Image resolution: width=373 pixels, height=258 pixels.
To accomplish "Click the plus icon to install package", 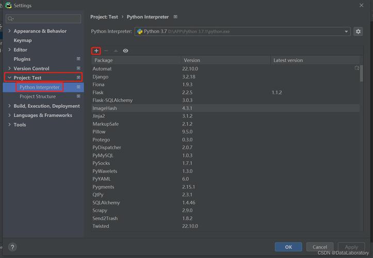I will (x=96, y=51).
